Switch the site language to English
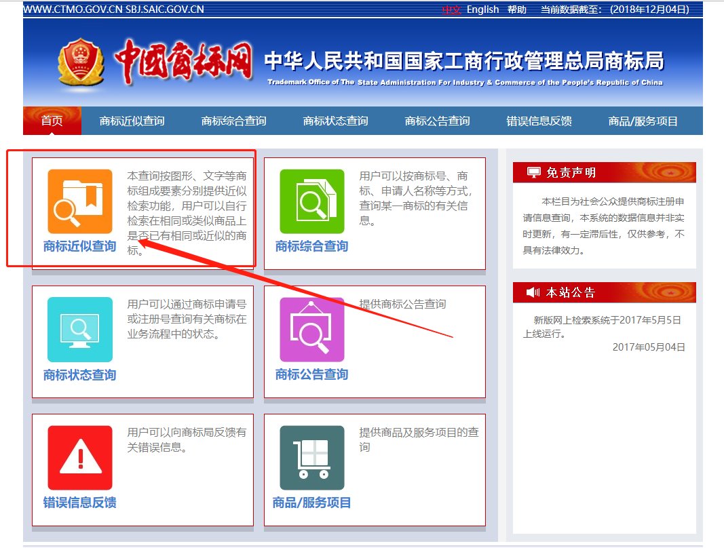This screenshot has width=724, height=548. [482, 9]
